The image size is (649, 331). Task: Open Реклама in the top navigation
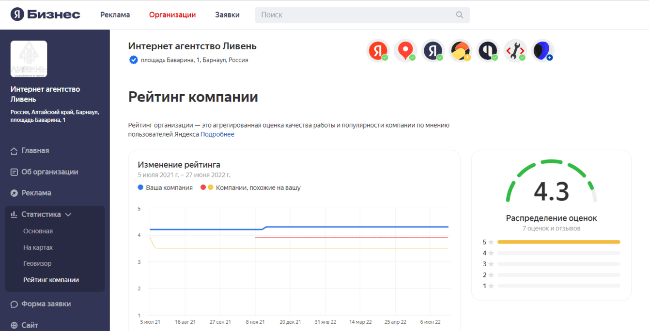click(115, 14)
